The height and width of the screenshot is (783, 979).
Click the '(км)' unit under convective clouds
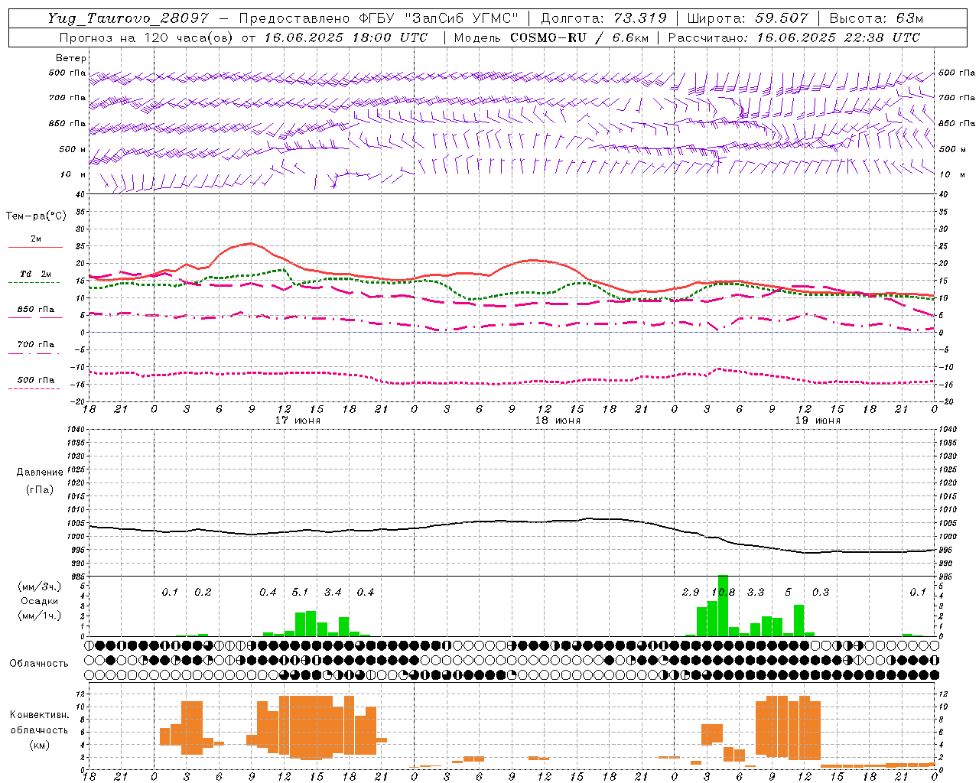tap(39, 745)
